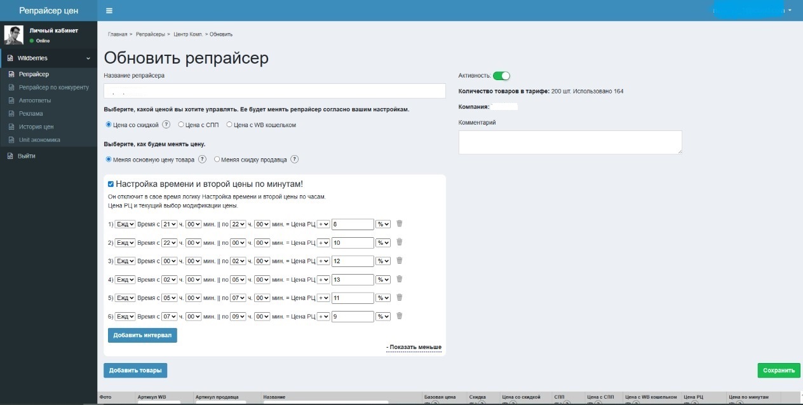Open help icon next to Цена со скидкой

(166, 125)
